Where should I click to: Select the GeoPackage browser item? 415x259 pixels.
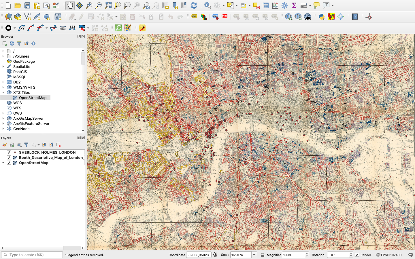tap(24, 61)
